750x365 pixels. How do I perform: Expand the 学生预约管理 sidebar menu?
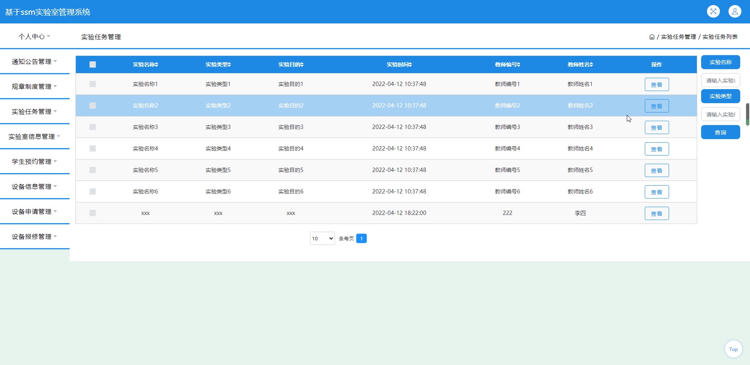click(x=34, y=161)
